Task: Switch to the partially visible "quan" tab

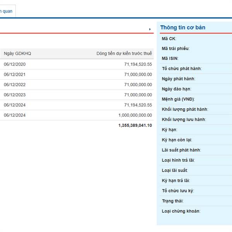Action: point(7,11)
